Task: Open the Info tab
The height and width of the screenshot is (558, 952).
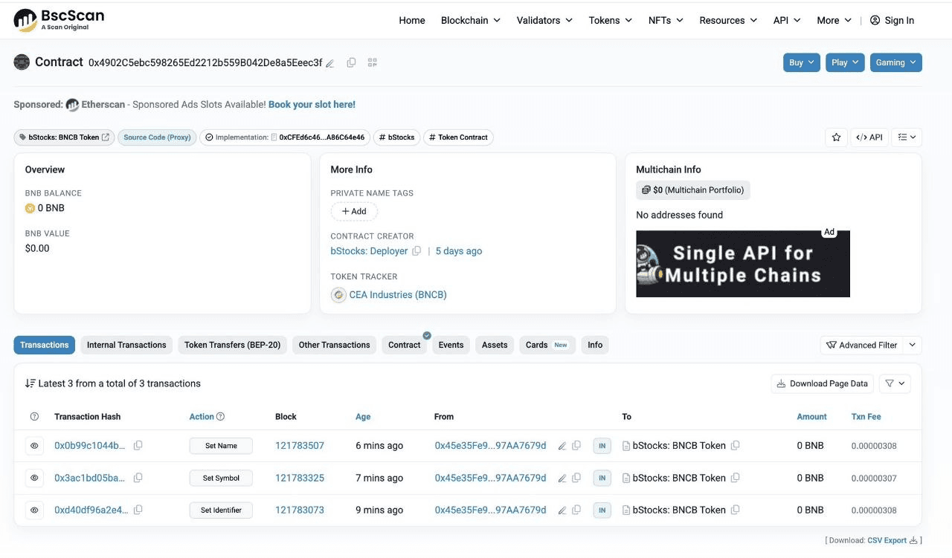Action: pyautogui.click(x=595, y=345)
